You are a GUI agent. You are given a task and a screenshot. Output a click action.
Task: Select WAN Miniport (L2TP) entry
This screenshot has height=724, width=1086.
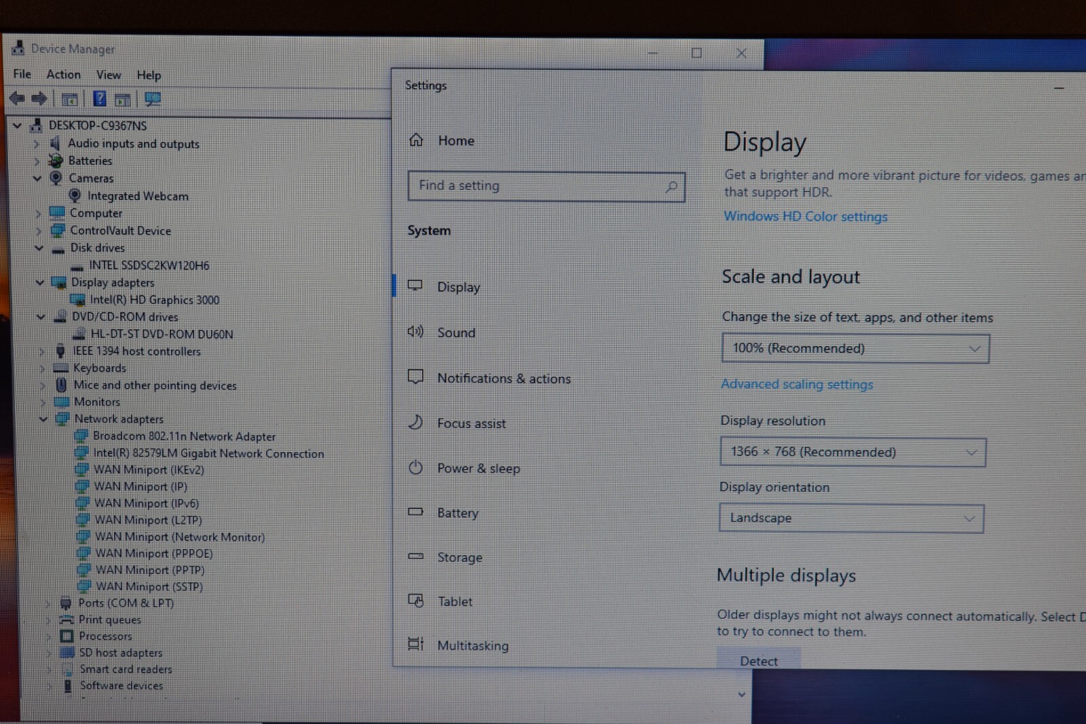tap(148, 520)
